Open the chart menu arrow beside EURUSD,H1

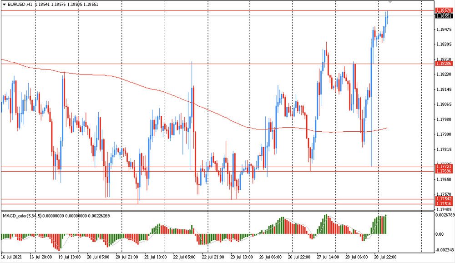(4, 5)
